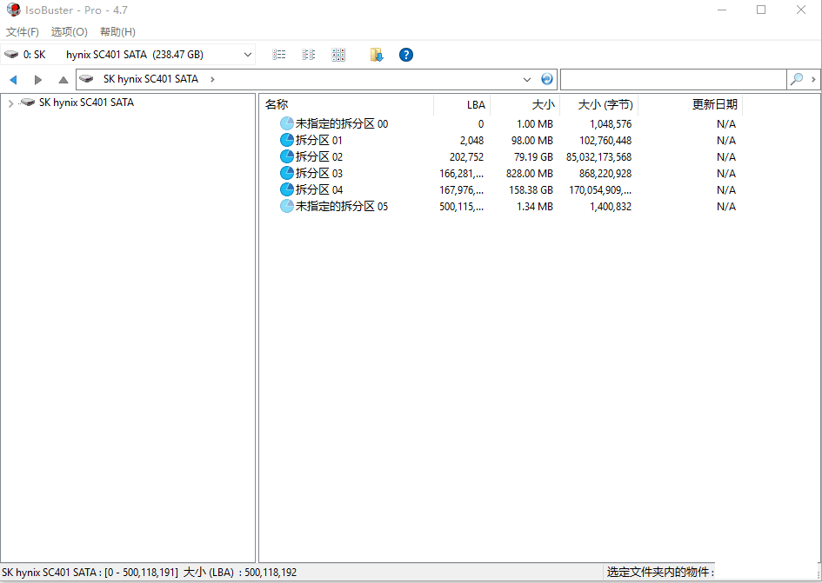Sort by the 更新日期 column header
The width and height of the screenshot is (822, 583).
[690, 105]
